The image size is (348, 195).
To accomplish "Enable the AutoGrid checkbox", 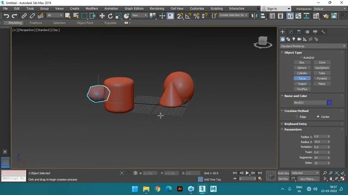I will 301,58.
